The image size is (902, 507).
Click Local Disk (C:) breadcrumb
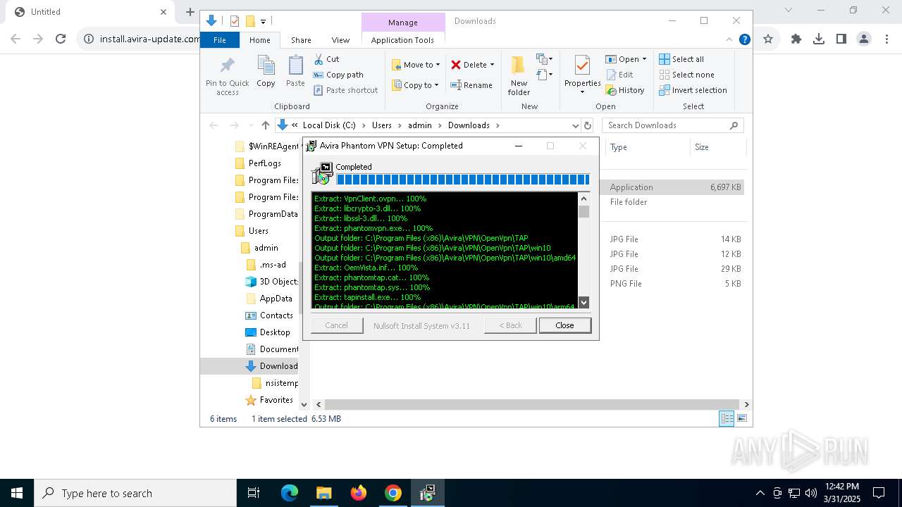click(329, 125)
